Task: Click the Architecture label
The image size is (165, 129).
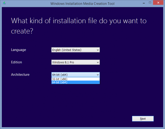Action: [x=20, y=75]
